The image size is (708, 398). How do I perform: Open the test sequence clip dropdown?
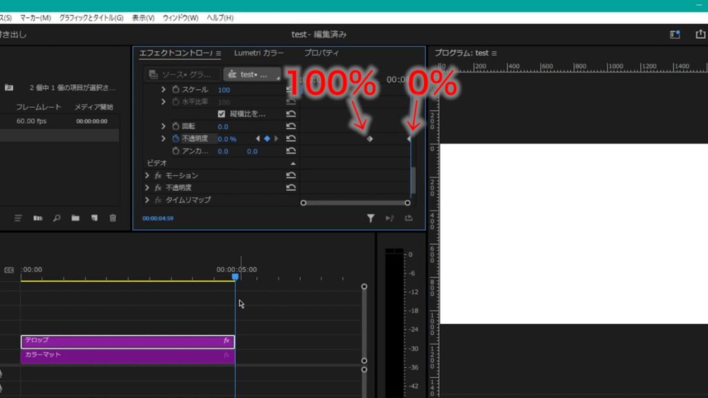[x=252, y=74]
